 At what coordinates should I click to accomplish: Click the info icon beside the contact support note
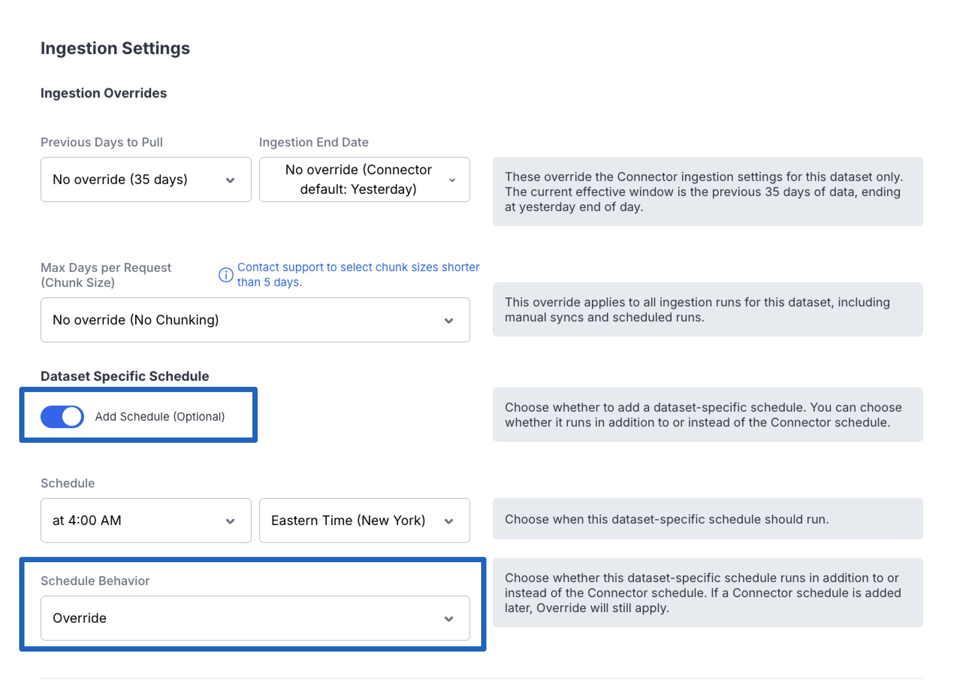tap(226, 275)
